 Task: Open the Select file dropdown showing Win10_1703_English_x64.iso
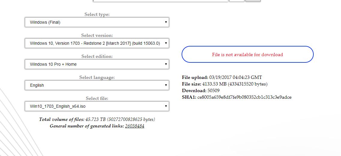97,106
